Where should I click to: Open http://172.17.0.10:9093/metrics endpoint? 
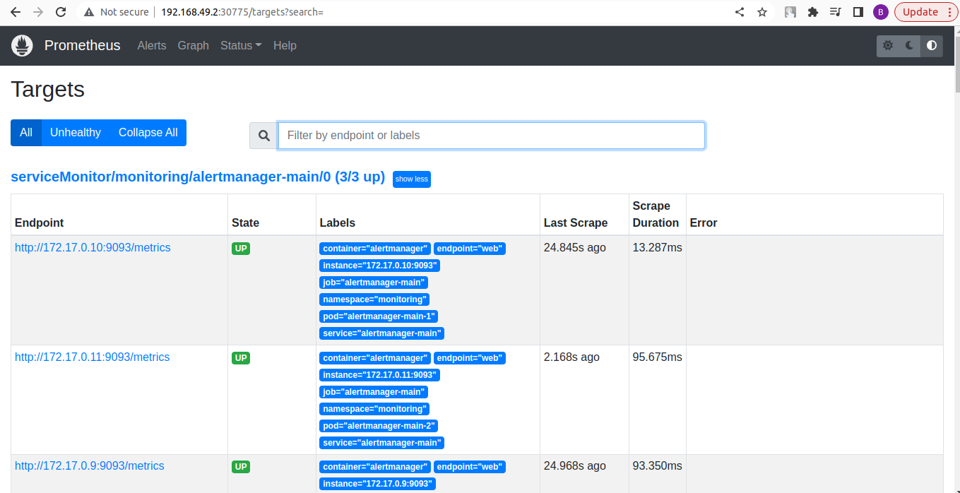coord(93,248)
